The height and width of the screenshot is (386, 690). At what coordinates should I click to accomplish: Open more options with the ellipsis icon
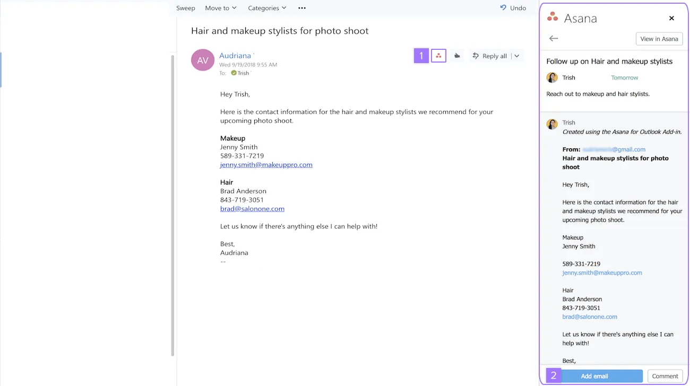(302, 8)
